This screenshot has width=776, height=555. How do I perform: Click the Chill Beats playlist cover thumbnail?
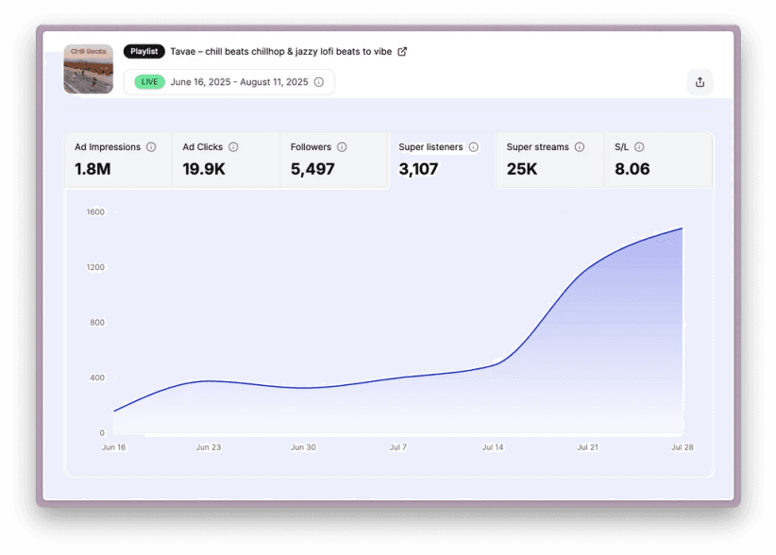89,69
